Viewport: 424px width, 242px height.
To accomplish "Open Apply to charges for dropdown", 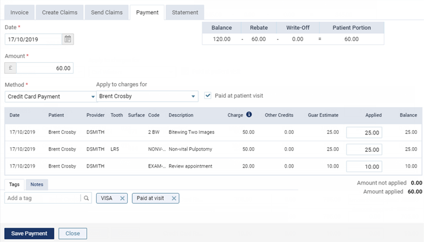I will (x=148, y=97).
